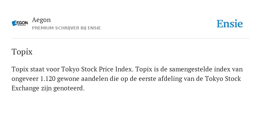261x130 pixels.
Task: Select the Topix heading title
Action: click(22, 52)
